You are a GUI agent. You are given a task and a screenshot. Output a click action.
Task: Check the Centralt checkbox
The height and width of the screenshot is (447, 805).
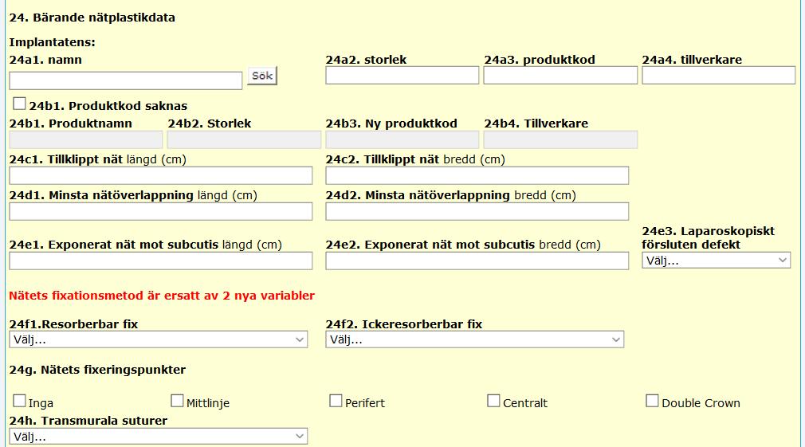click(493, 401)
